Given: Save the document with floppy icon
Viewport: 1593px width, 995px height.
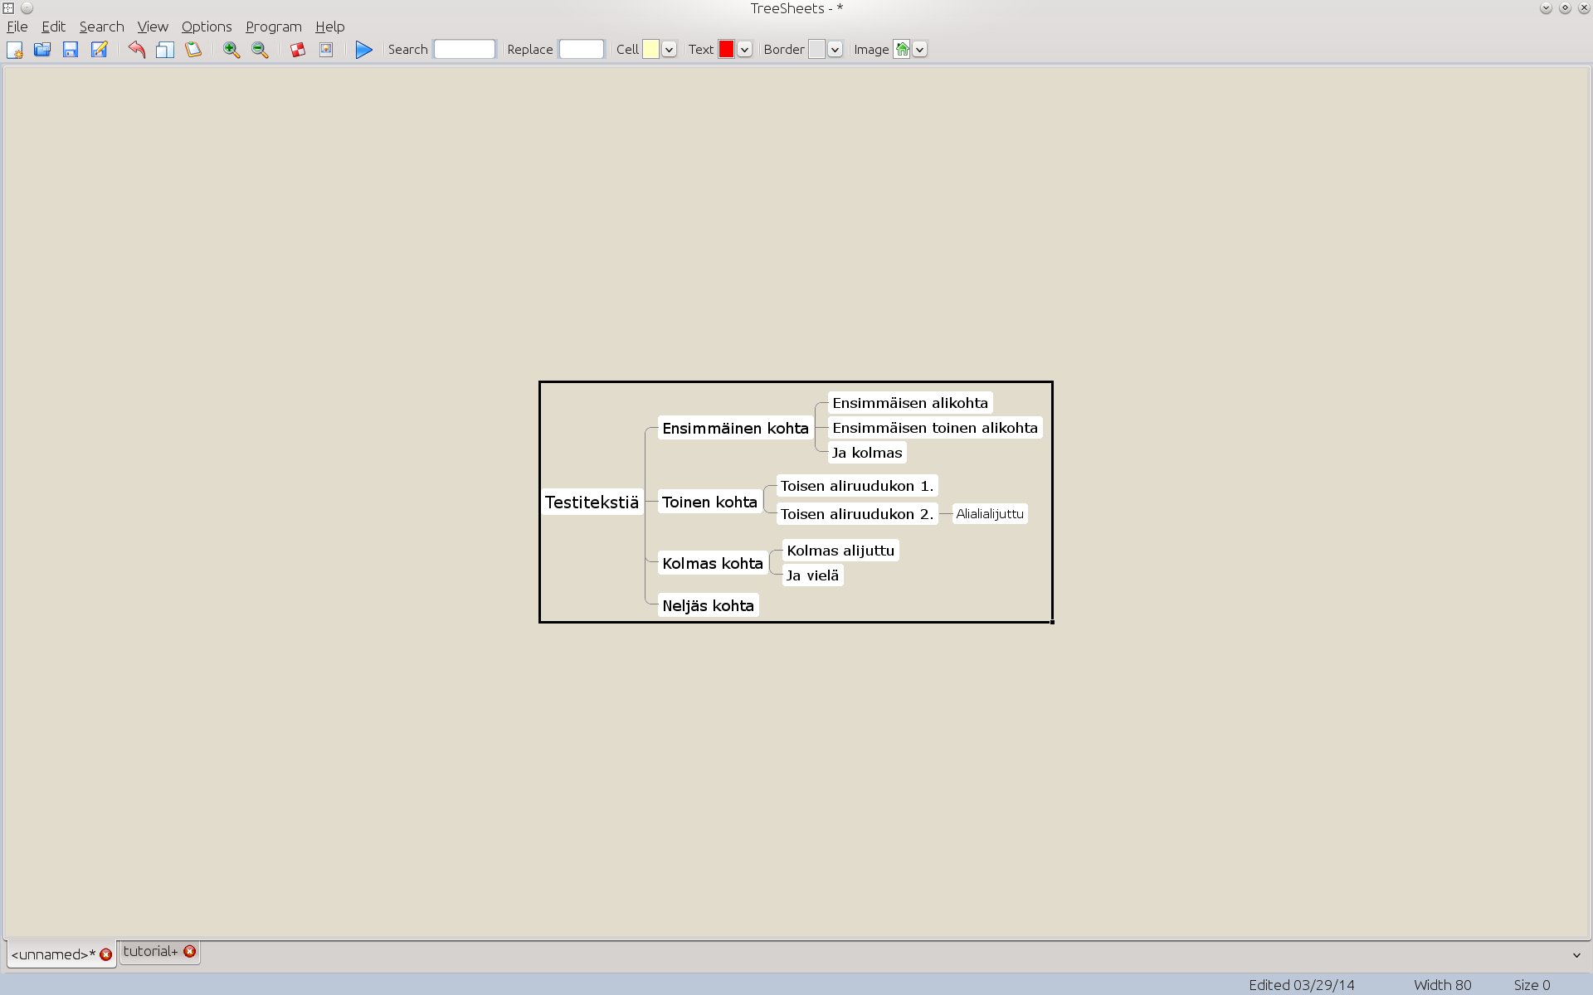Looking at the screenshot, I should (71, 50).
